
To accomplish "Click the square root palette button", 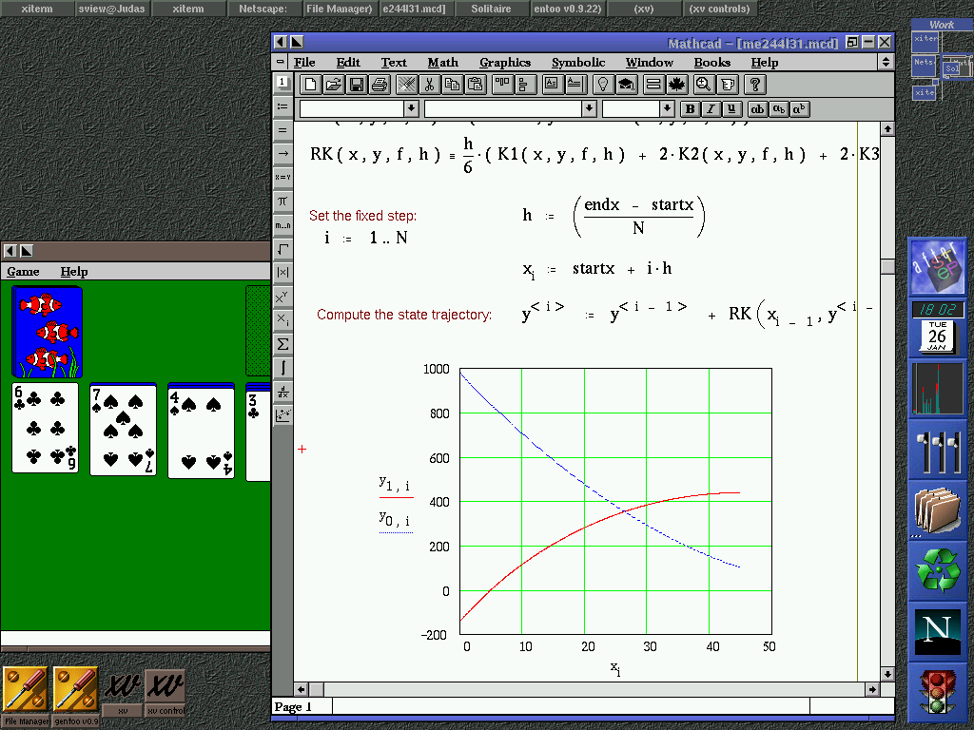I will point(282,249).
